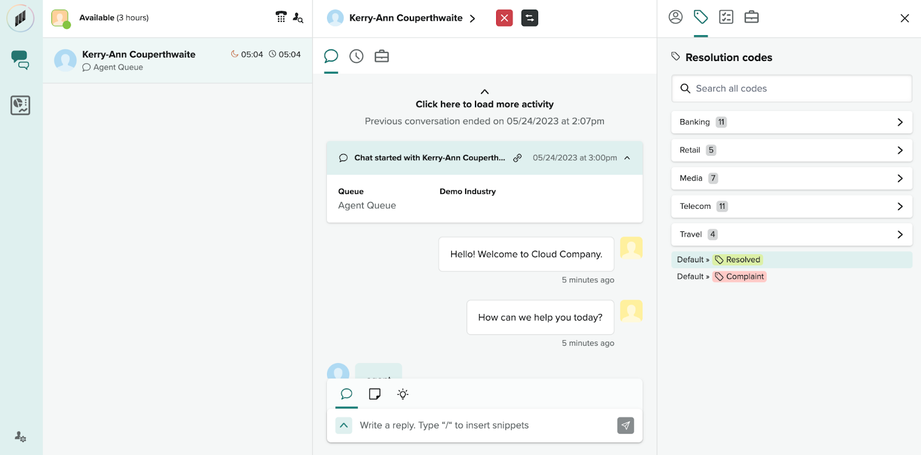Switch to the history clock tab
This screenshot has height=455, width=921.
[356, 56]
